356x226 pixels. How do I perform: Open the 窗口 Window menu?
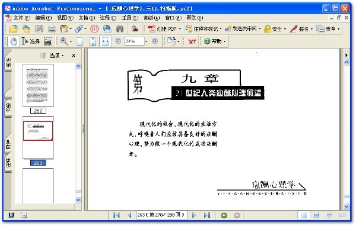pyautogui.click(x=173, y=18)
